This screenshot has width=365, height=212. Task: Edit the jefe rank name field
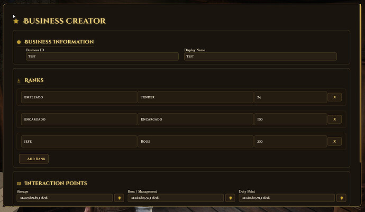pyautogui.click(x=79, y=142)
